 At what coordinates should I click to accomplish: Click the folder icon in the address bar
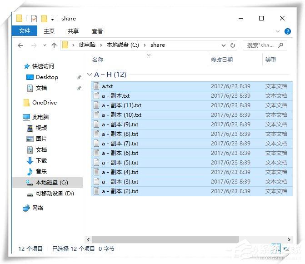coord(65,45)
